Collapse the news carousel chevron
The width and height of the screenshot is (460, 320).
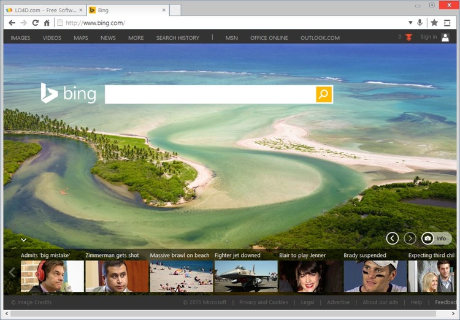[24, 240]
